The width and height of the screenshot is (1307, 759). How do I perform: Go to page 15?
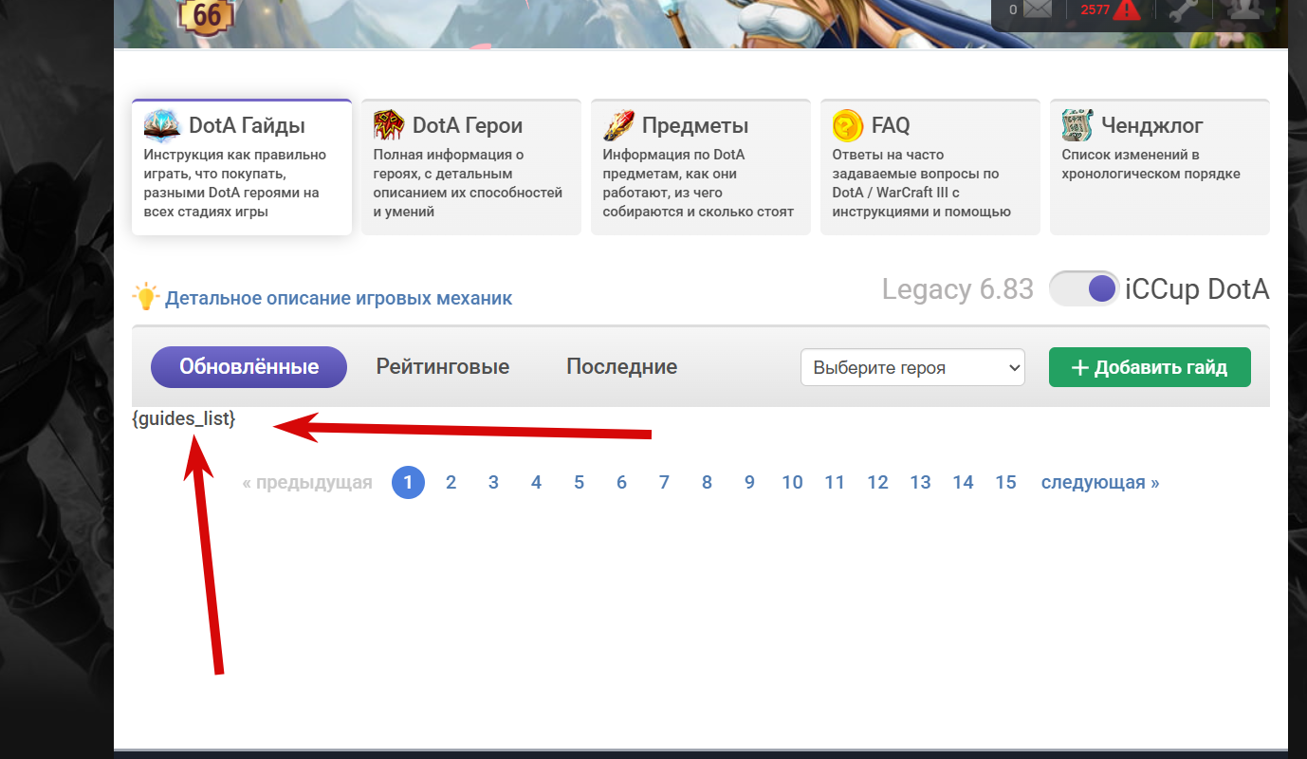pos(1005,482)
